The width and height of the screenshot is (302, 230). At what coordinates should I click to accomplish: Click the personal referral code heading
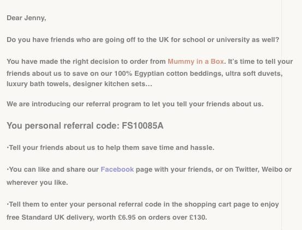tap(85, 126)
